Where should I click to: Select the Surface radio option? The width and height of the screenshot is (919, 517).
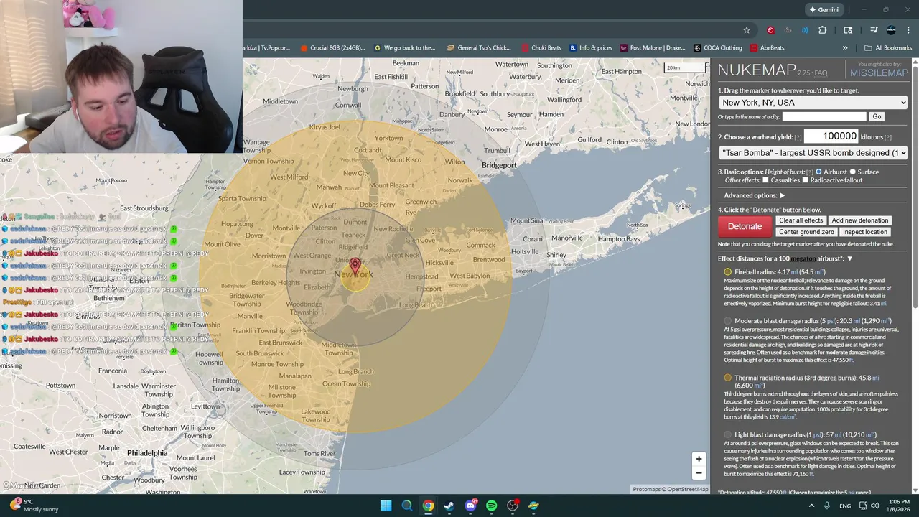(853, 172)
